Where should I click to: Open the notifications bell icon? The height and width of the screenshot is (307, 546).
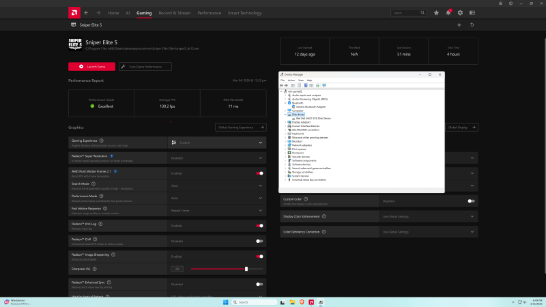(448, 12)
